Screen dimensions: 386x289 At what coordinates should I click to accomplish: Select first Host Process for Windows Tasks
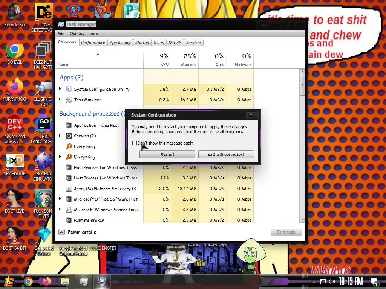[x=155, y=167]
